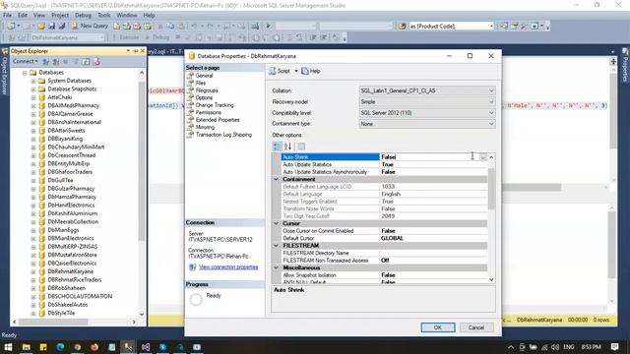Open Visual Studio from taskbar
Screen dimensions: 630x354
click(x=146, y=347)
